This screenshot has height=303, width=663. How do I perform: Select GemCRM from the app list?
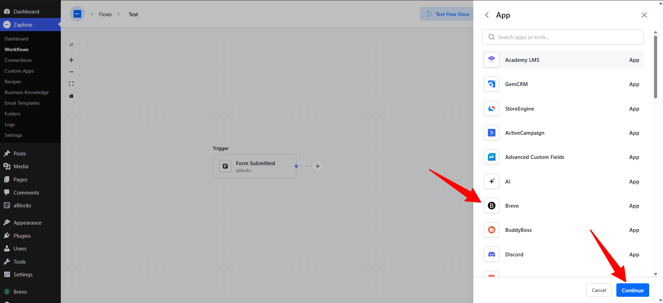click(563, 84)
